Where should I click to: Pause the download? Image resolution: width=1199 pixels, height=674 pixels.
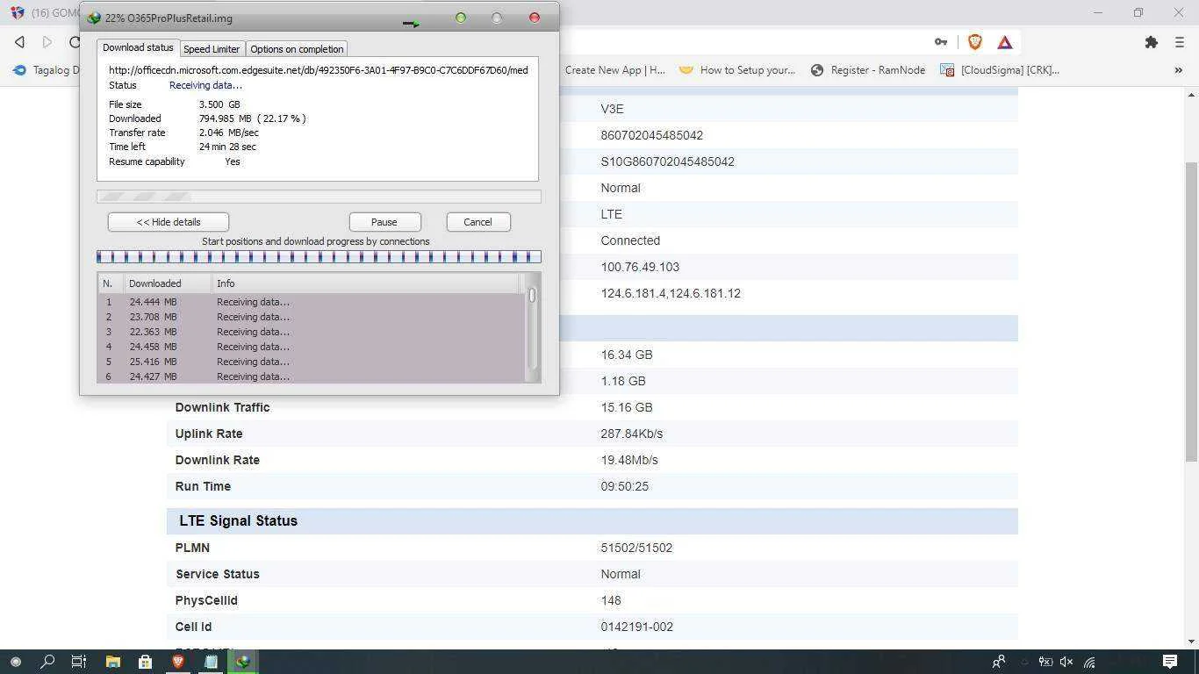pyautogui.click(x=384, y=222)
